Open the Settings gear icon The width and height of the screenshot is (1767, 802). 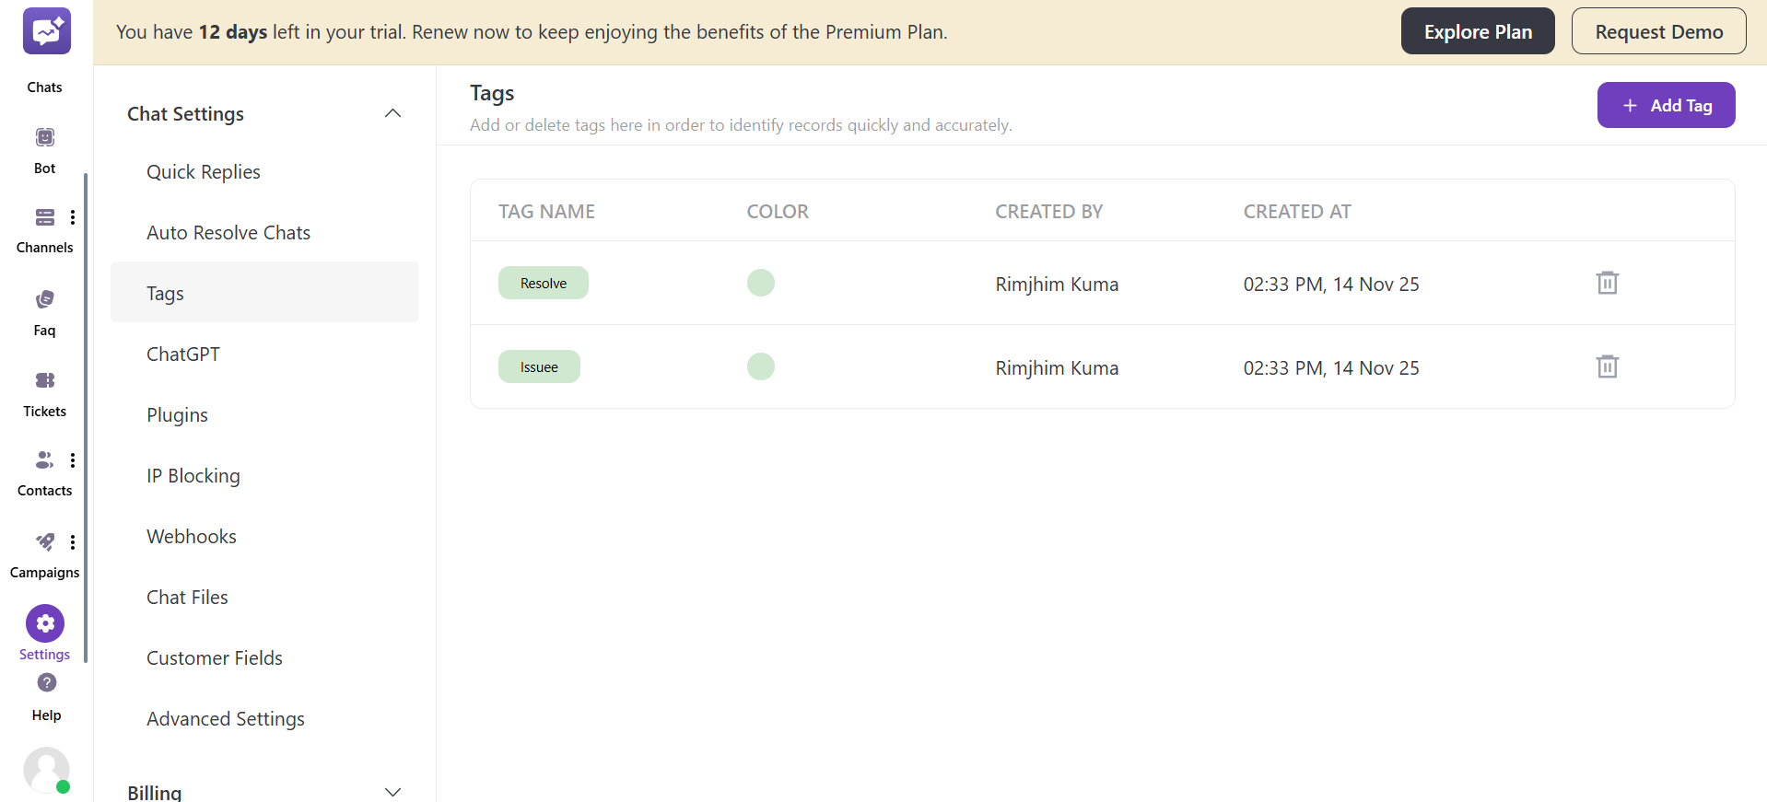coord(45,624)
